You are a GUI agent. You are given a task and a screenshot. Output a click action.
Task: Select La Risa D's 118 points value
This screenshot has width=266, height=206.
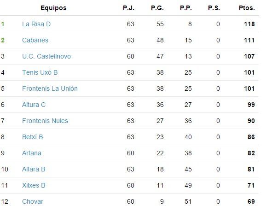point(249,24)
